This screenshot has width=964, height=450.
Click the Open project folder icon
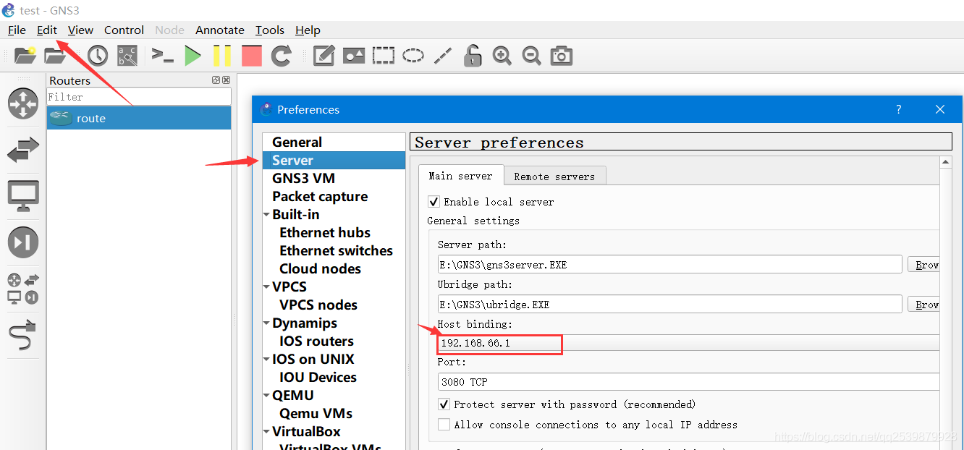55,56
